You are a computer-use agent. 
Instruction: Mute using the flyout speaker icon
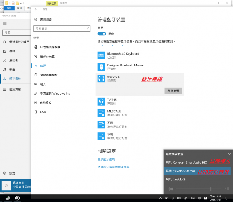point(170,189)
